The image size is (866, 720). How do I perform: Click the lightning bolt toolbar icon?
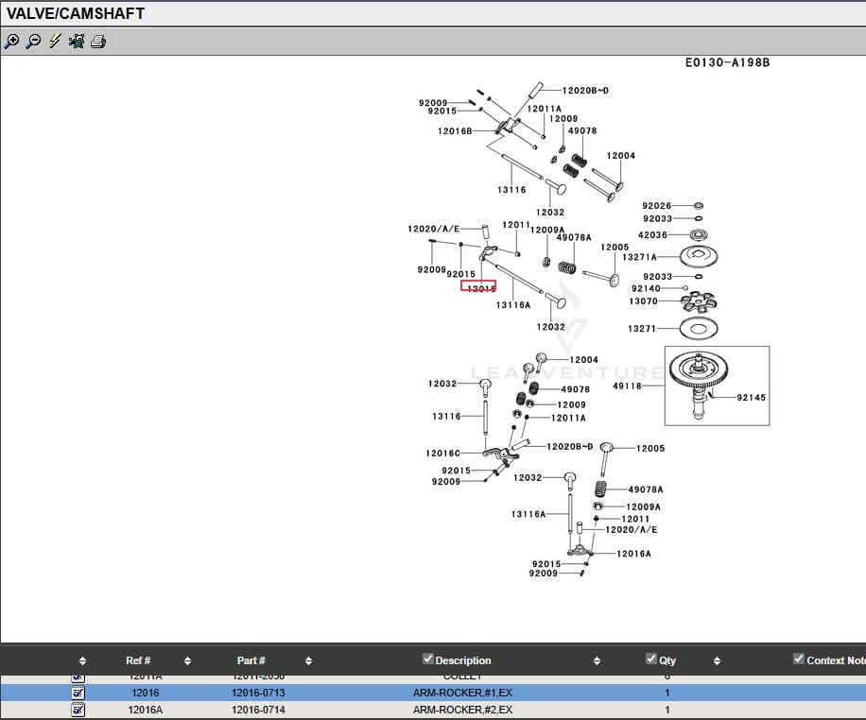pyautogui.click(x=55, y=42)
